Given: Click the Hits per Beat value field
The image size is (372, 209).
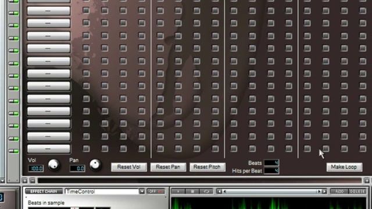Looking at the screenshot, I should (x=271, y=171).
